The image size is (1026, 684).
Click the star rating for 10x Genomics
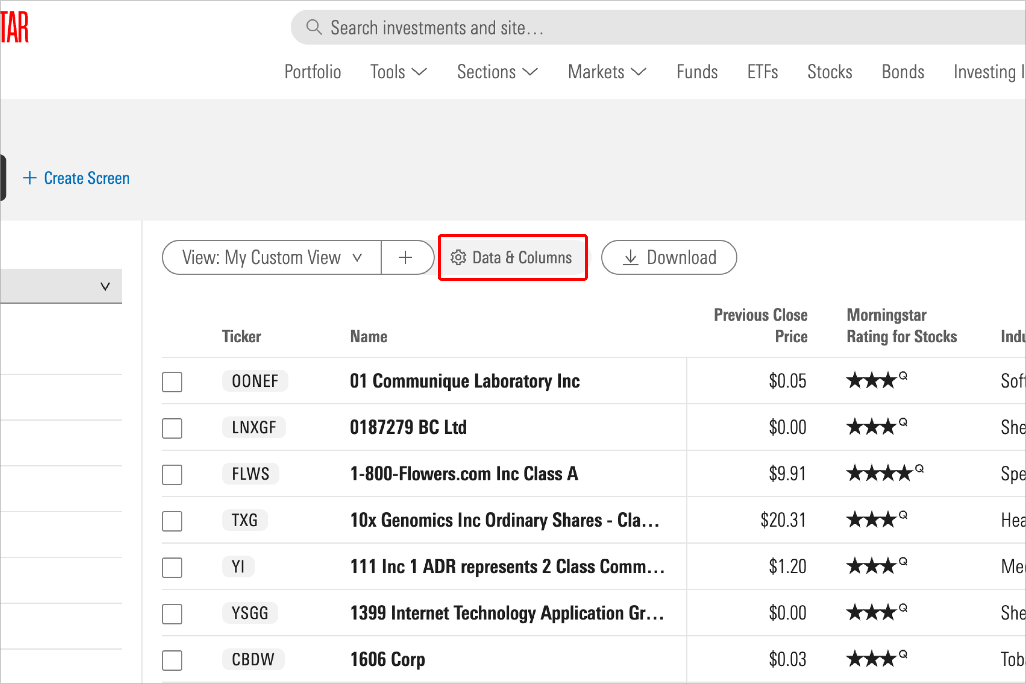coord(877,519)
